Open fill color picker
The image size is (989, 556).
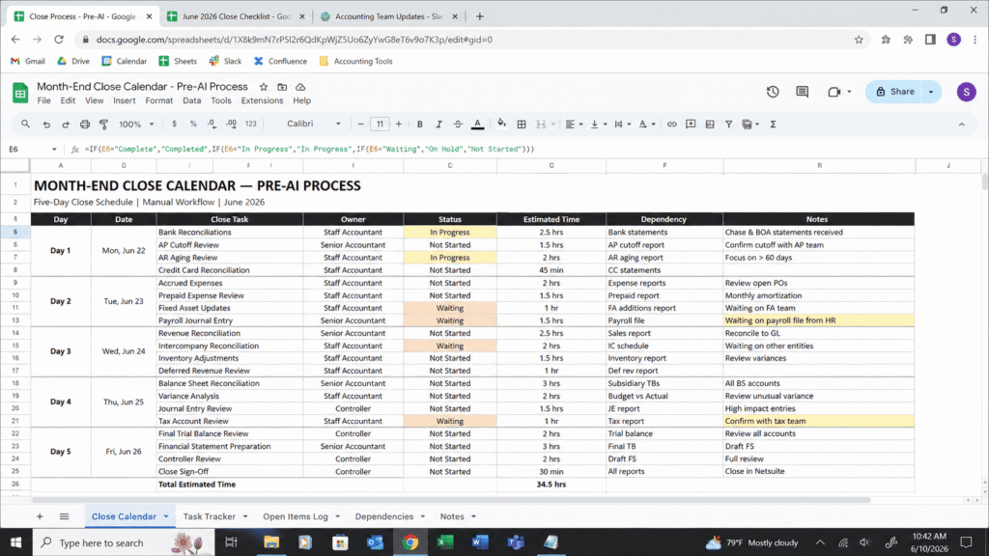[x=501, y=125]
